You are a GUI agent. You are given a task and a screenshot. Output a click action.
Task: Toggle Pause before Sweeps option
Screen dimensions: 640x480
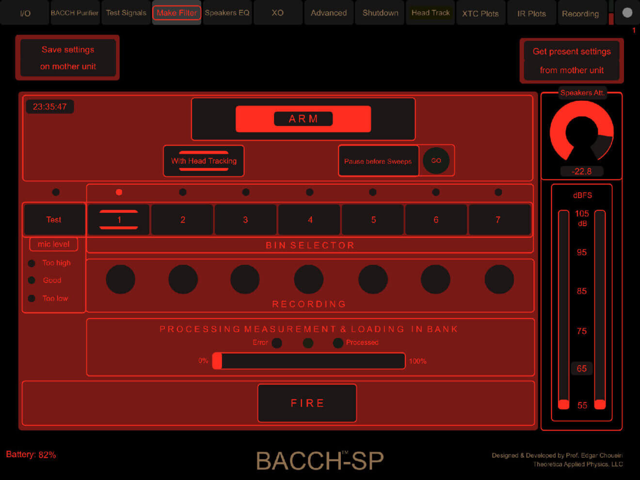click(379, 161)
